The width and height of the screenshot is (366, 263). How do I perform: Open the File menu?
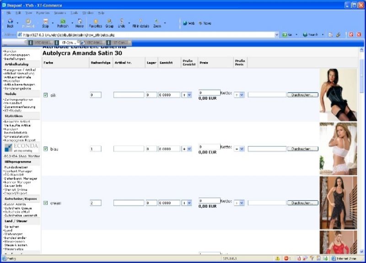[x=9, y=13]
